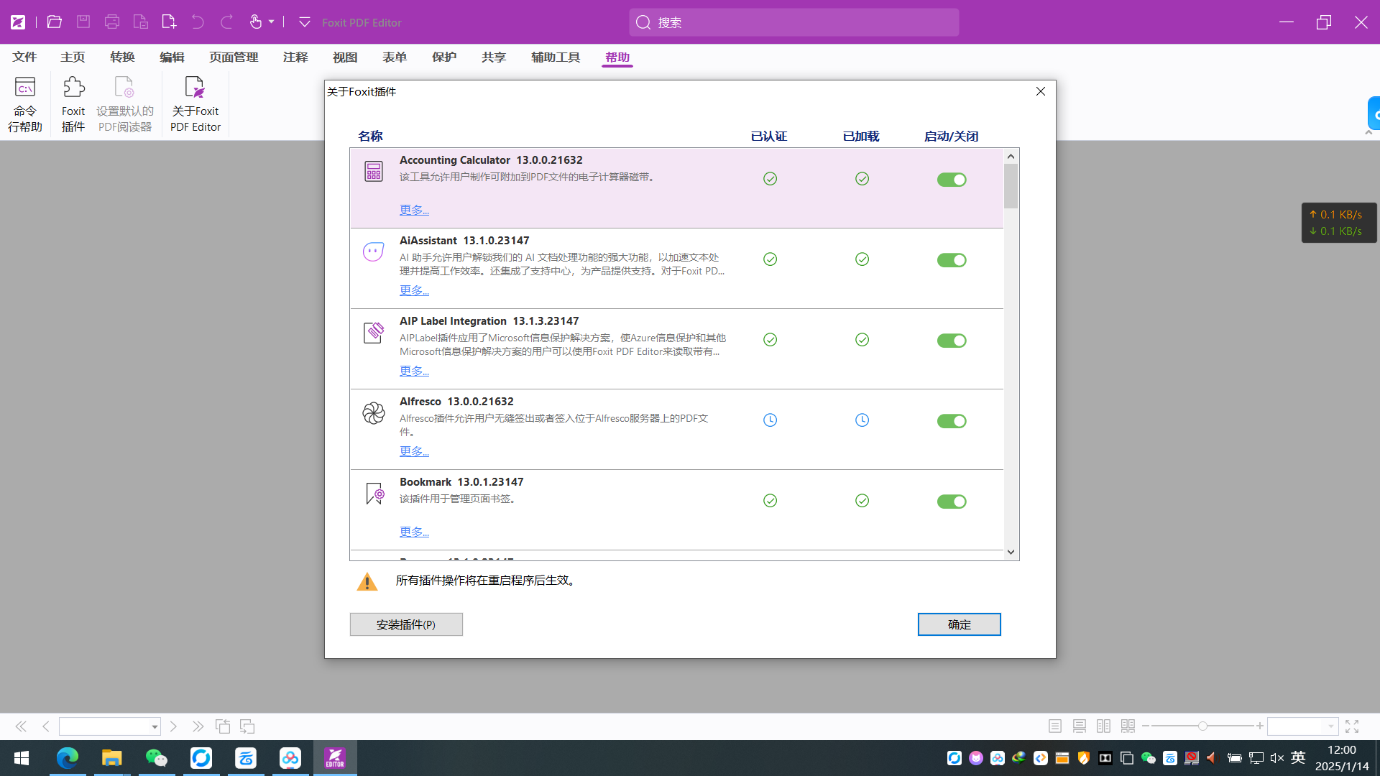Switch to the 视图 tab
Image resolution: width=1380 pixels, height=776 pixels.
pyautogui.click(x=345, y=57)
